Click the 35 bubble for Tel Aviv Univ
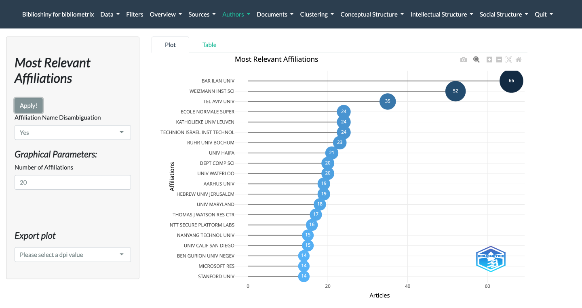Viewport: 582px width, 308px height. click(x=388, y=101)
